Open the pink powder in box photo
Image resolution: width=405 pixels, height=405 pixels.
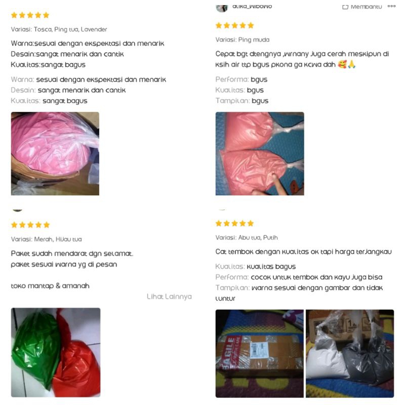coord(55,154)
